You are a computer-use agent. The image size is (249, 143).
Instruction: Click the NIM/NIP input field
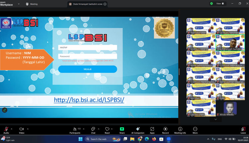pos(88,48)
